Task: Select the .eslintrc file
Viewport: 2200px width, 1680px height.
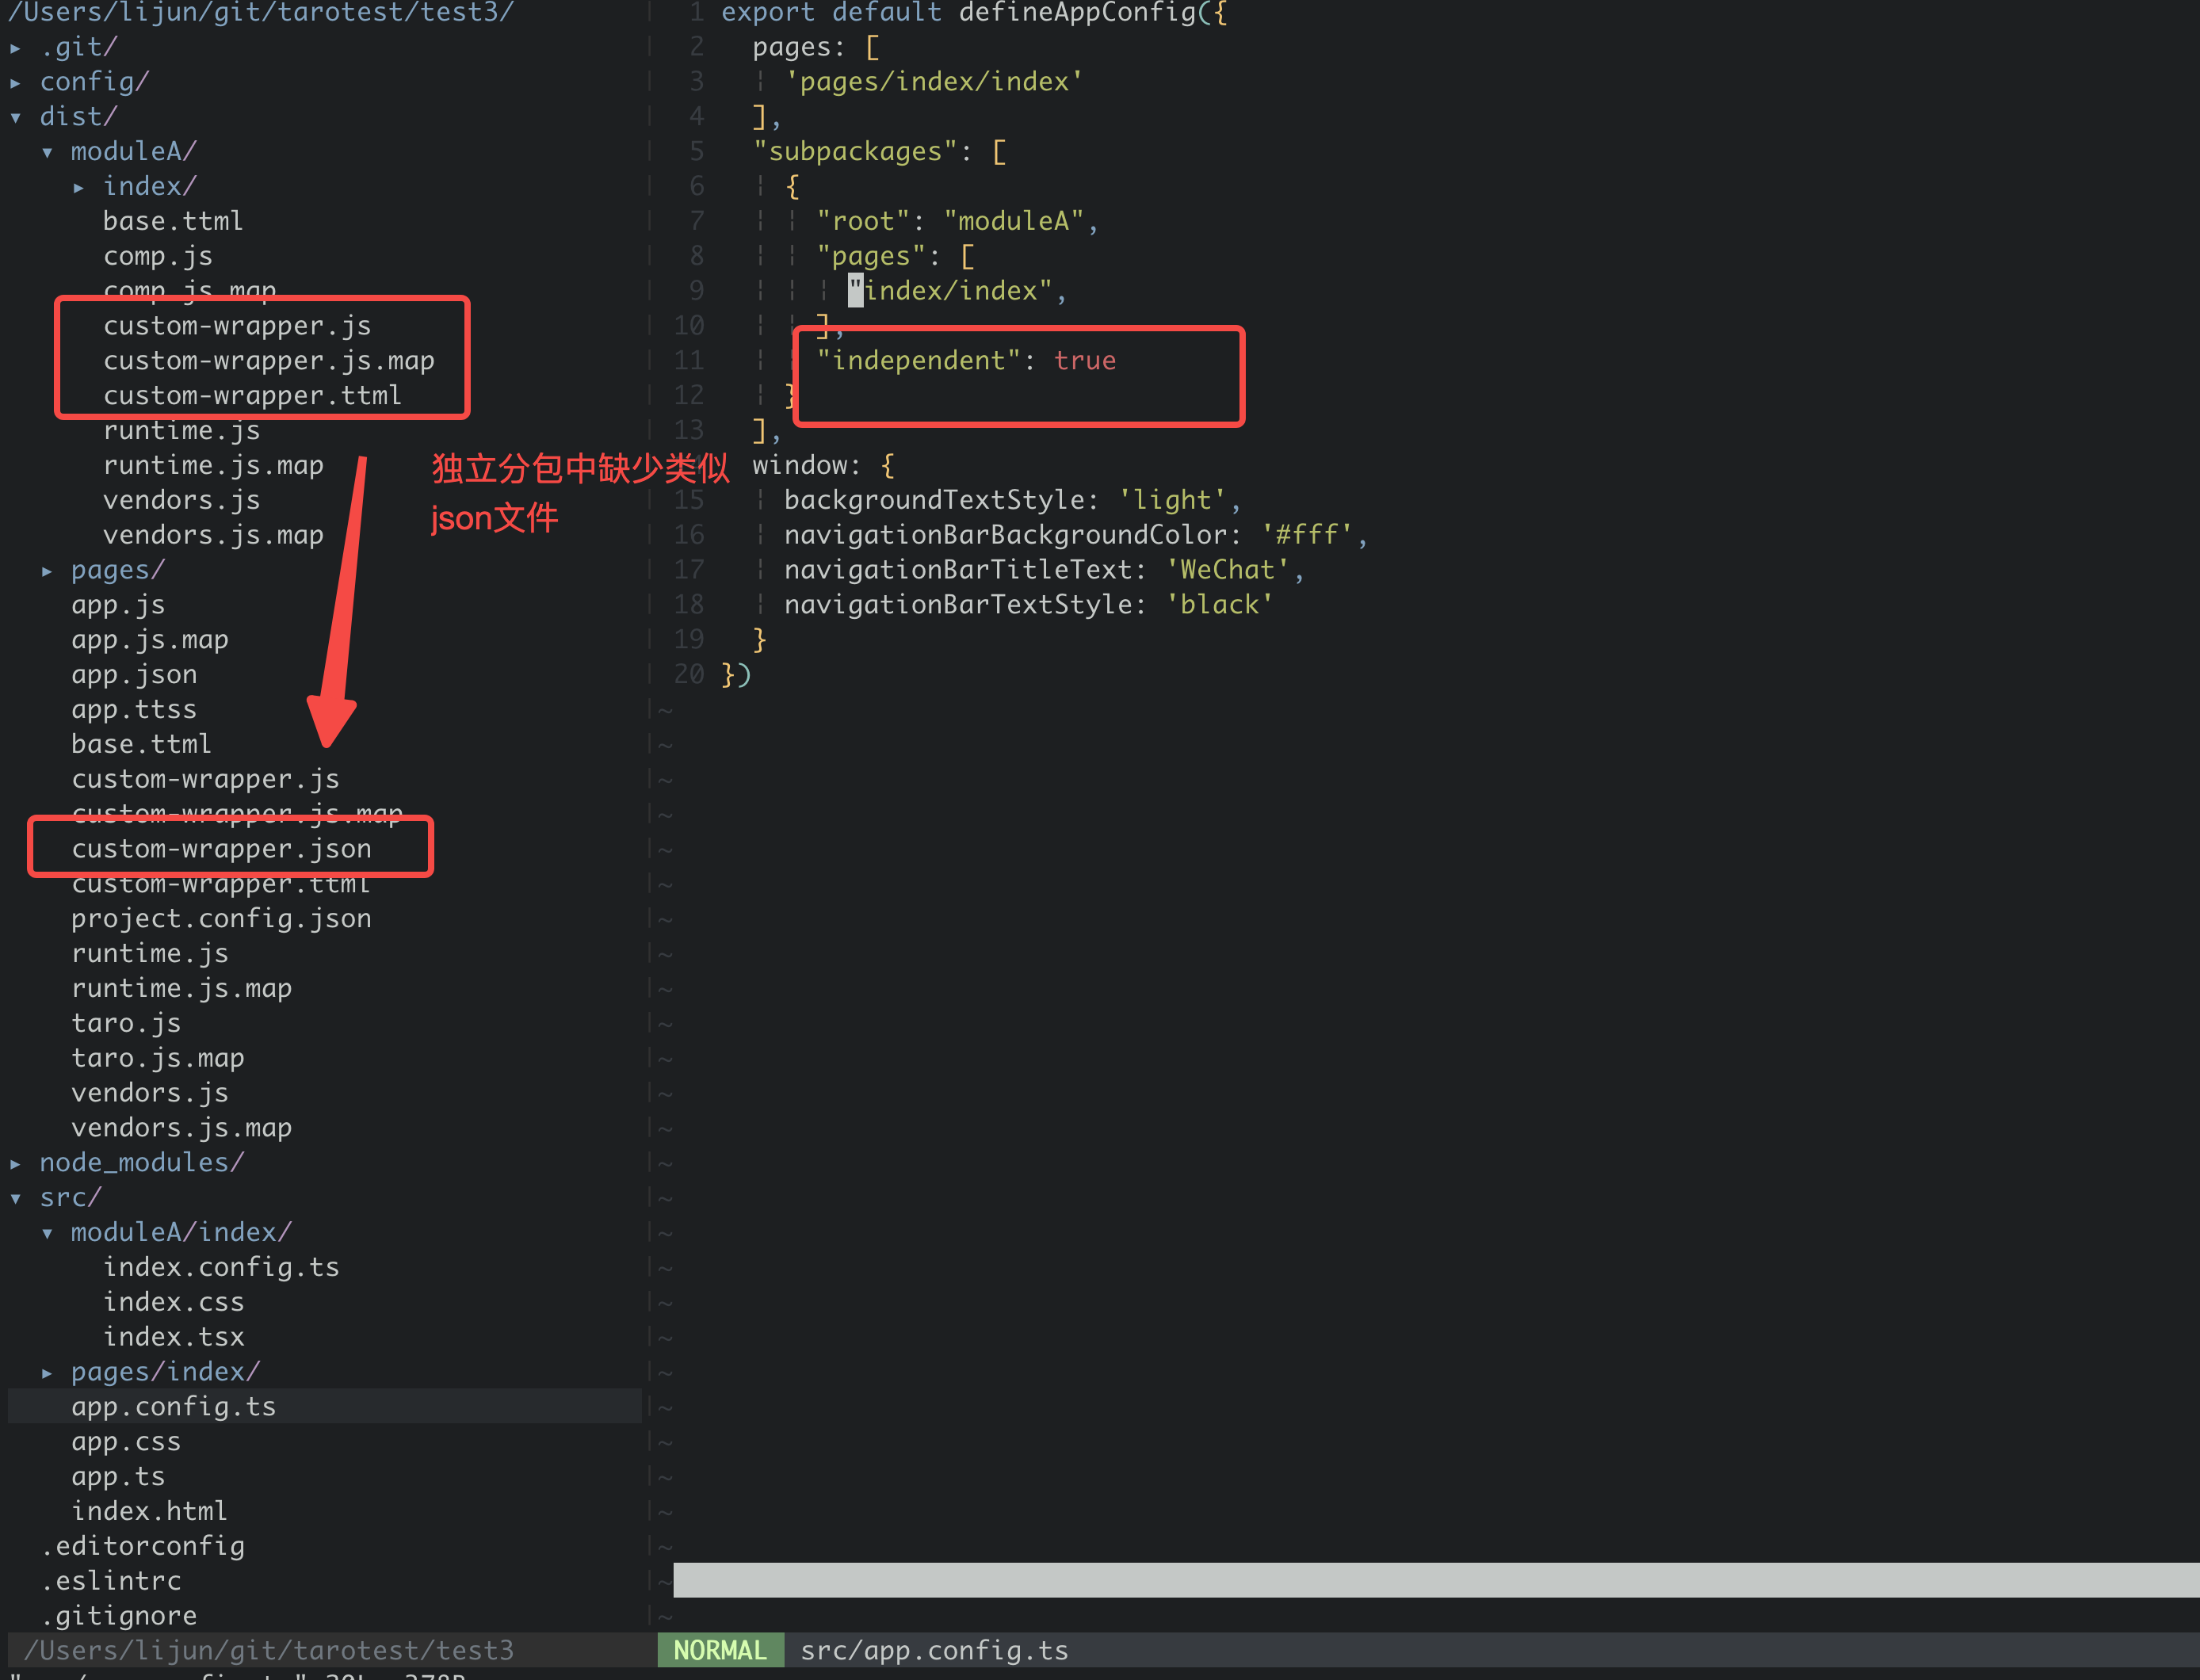Action: pos(110,1580)
